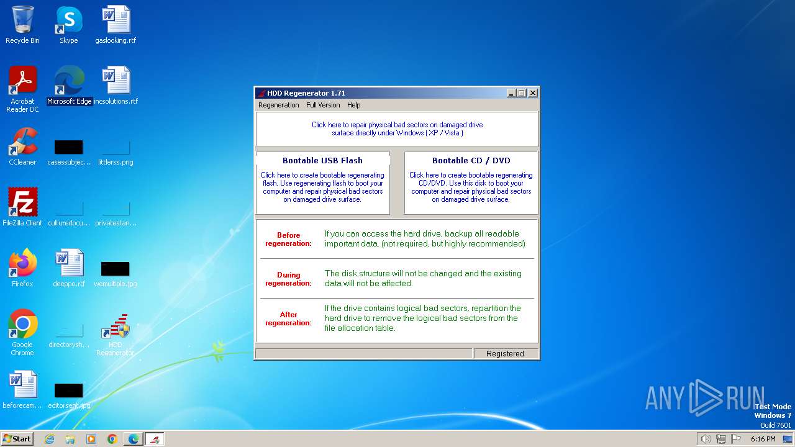Click the Registered status bar field
The height and width of the screenshot is (447, 795).
(x=505, y=353)
